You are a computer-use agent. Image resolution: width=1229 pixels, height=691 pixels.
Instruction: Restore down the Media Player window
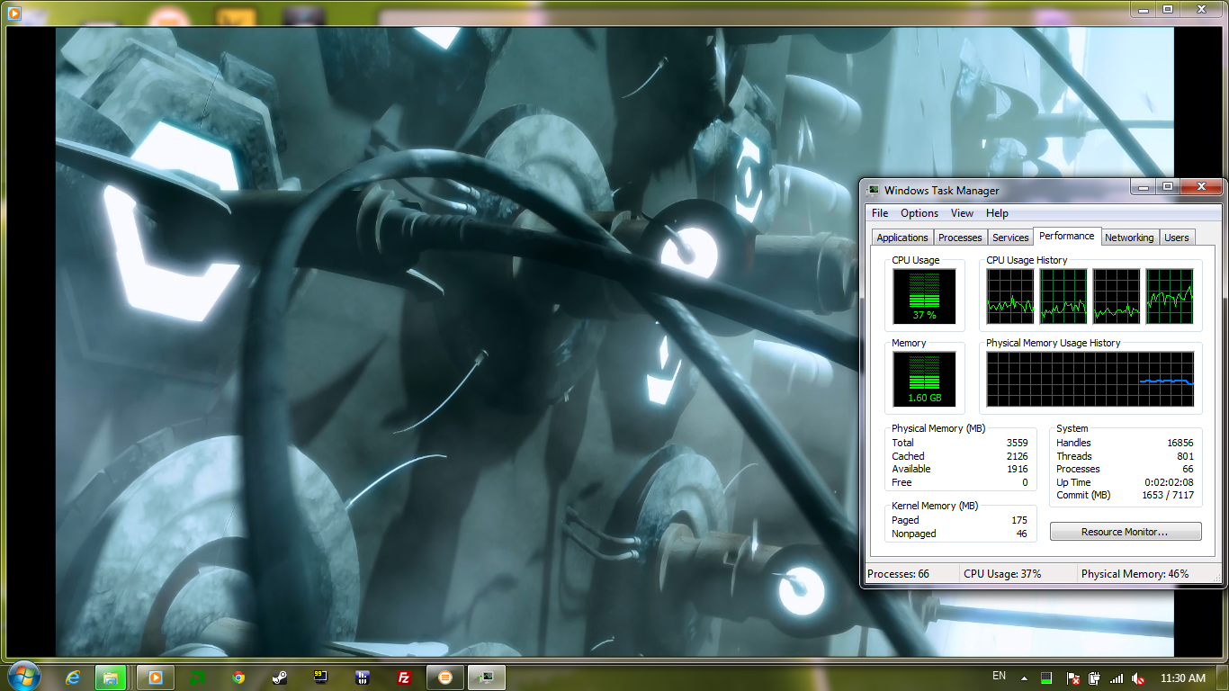1167,8
